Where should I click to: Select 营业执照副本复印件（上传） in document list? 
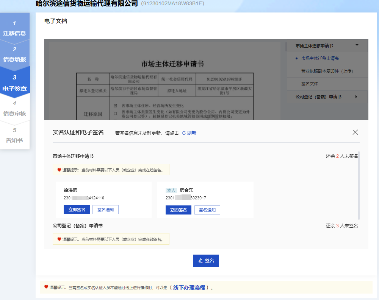[327, 71]
